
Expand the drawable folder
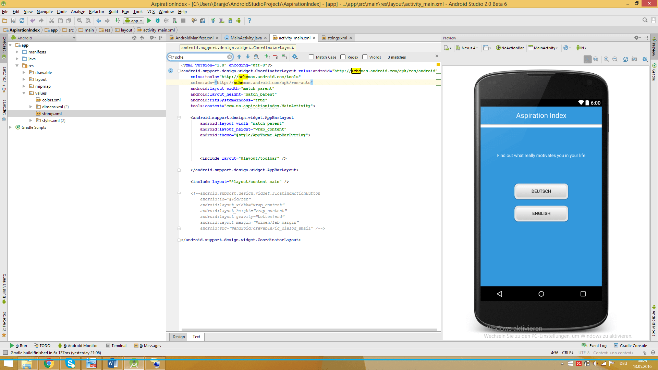tap(24, 73)
